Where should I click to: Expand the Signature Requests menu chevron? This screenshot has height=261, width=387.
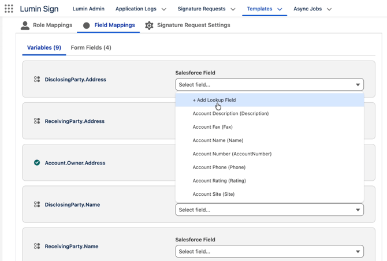point(233,9)
